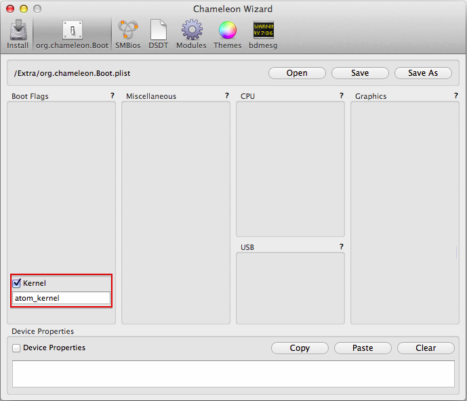The image size is (467, 401).
Task: Clear the device properties field
Action: 426,348
